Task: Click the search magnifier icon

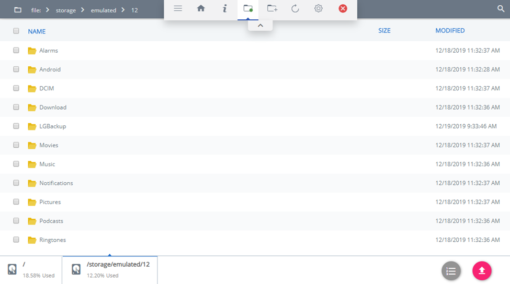Action: coord(501,9)
